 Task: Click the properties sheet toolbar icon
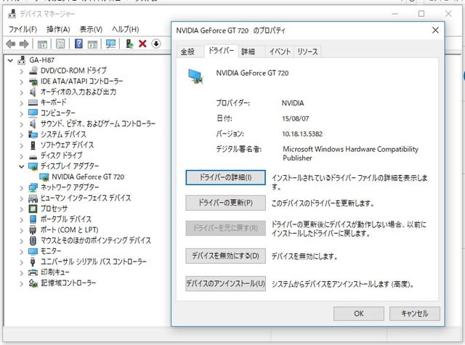click(x=60, y=44)
